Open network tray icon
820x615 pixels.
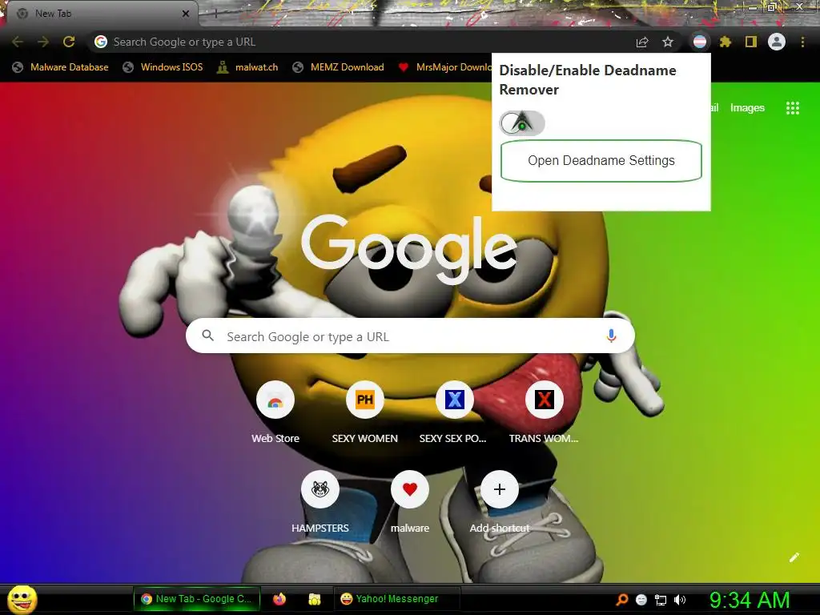coord(661,600)
